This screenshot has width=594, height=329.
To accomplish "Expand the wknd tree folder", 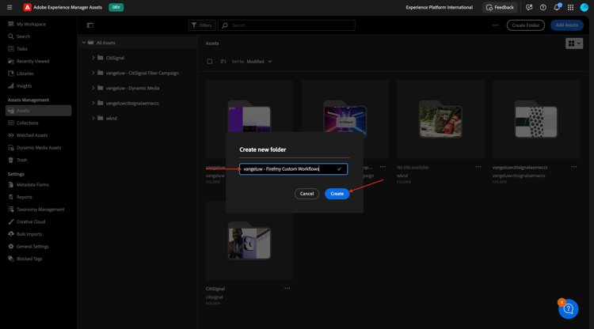I will [x=93, y=118].
